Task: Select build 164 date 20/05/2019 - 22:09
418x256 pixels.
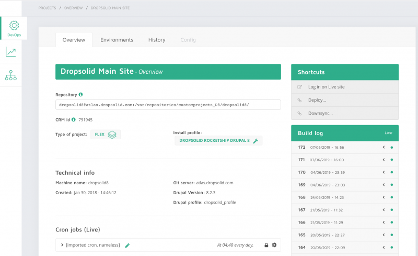Action: click(328, 248)
